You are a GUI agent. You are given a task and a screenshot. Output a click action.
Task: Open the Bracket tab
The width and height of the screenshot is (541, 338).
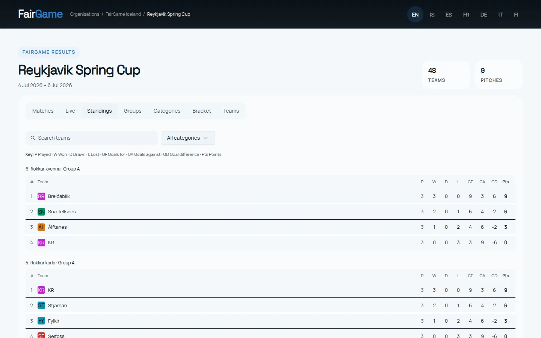click(202, 111)
